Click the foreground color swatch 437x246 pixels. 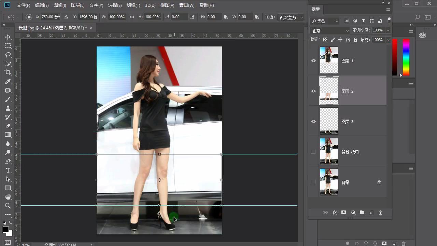click(x=6, y=230)
